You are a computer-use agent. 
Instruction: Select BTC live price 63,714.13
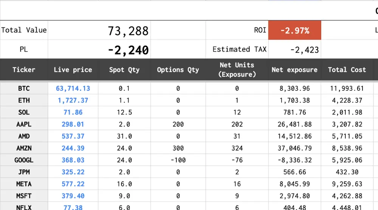(73, 88)
